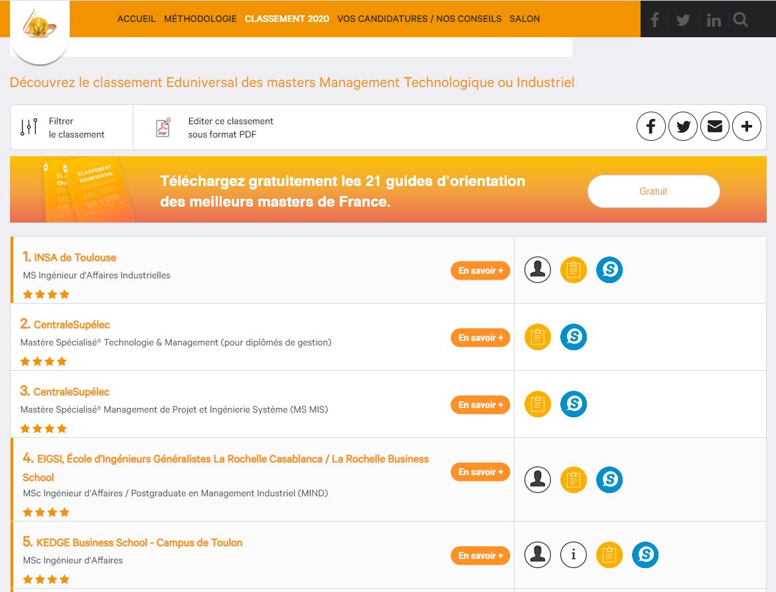Screen dimensions: 776x592
Task: Click the PDF document icon
Action: click(163, 128)
